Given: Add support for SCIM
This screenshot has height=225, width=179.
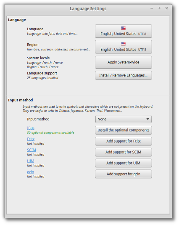Looking at the screenshot, I should pyautogui.click(x=124, y=152).
